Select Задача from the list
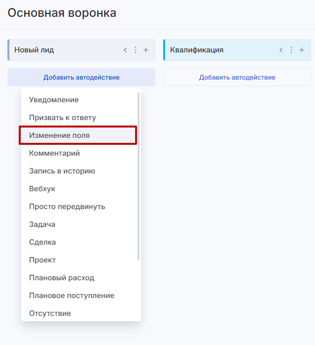315x345 pixels. pyautogui.click(x=42, y=224)
